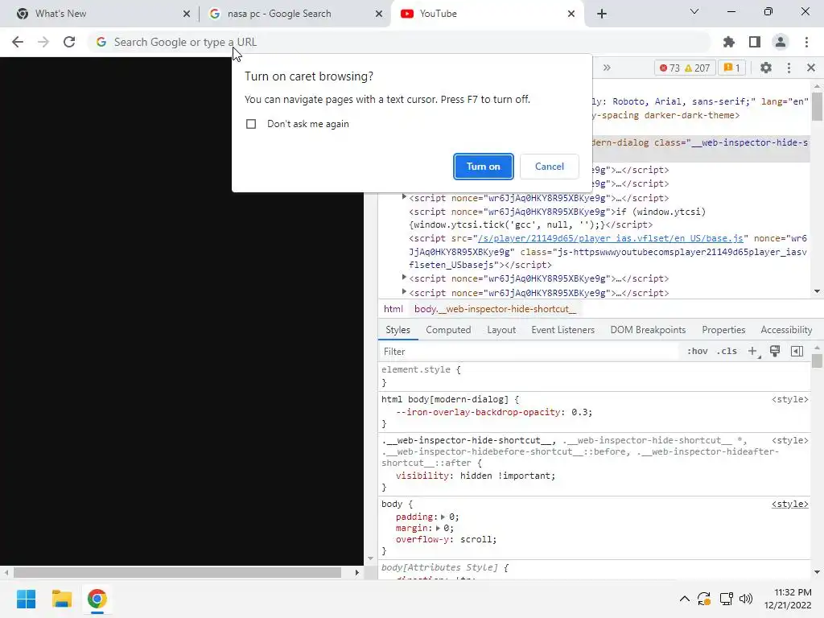Click the page horizontal scrollbar
The width and height of the screenshot is (824, 618).
coord(177,572)
